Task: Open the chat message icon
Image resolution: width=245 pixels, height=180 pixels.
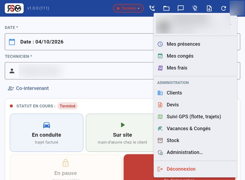Action: coord(181,8)
